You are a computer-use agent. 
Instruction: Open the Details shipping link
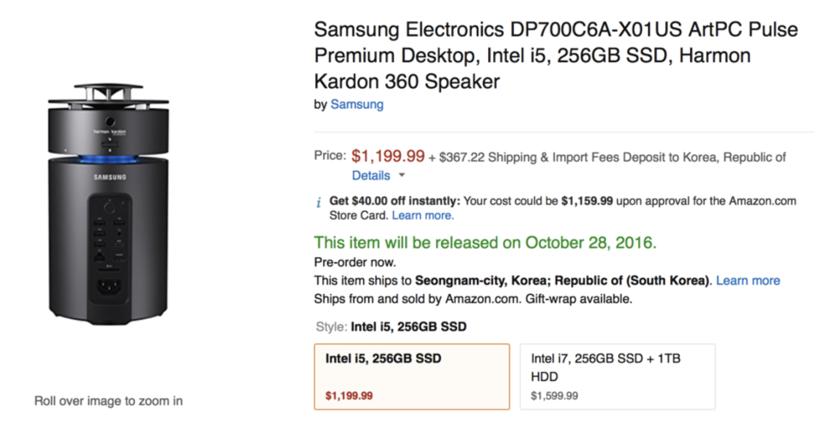point(371,176)
